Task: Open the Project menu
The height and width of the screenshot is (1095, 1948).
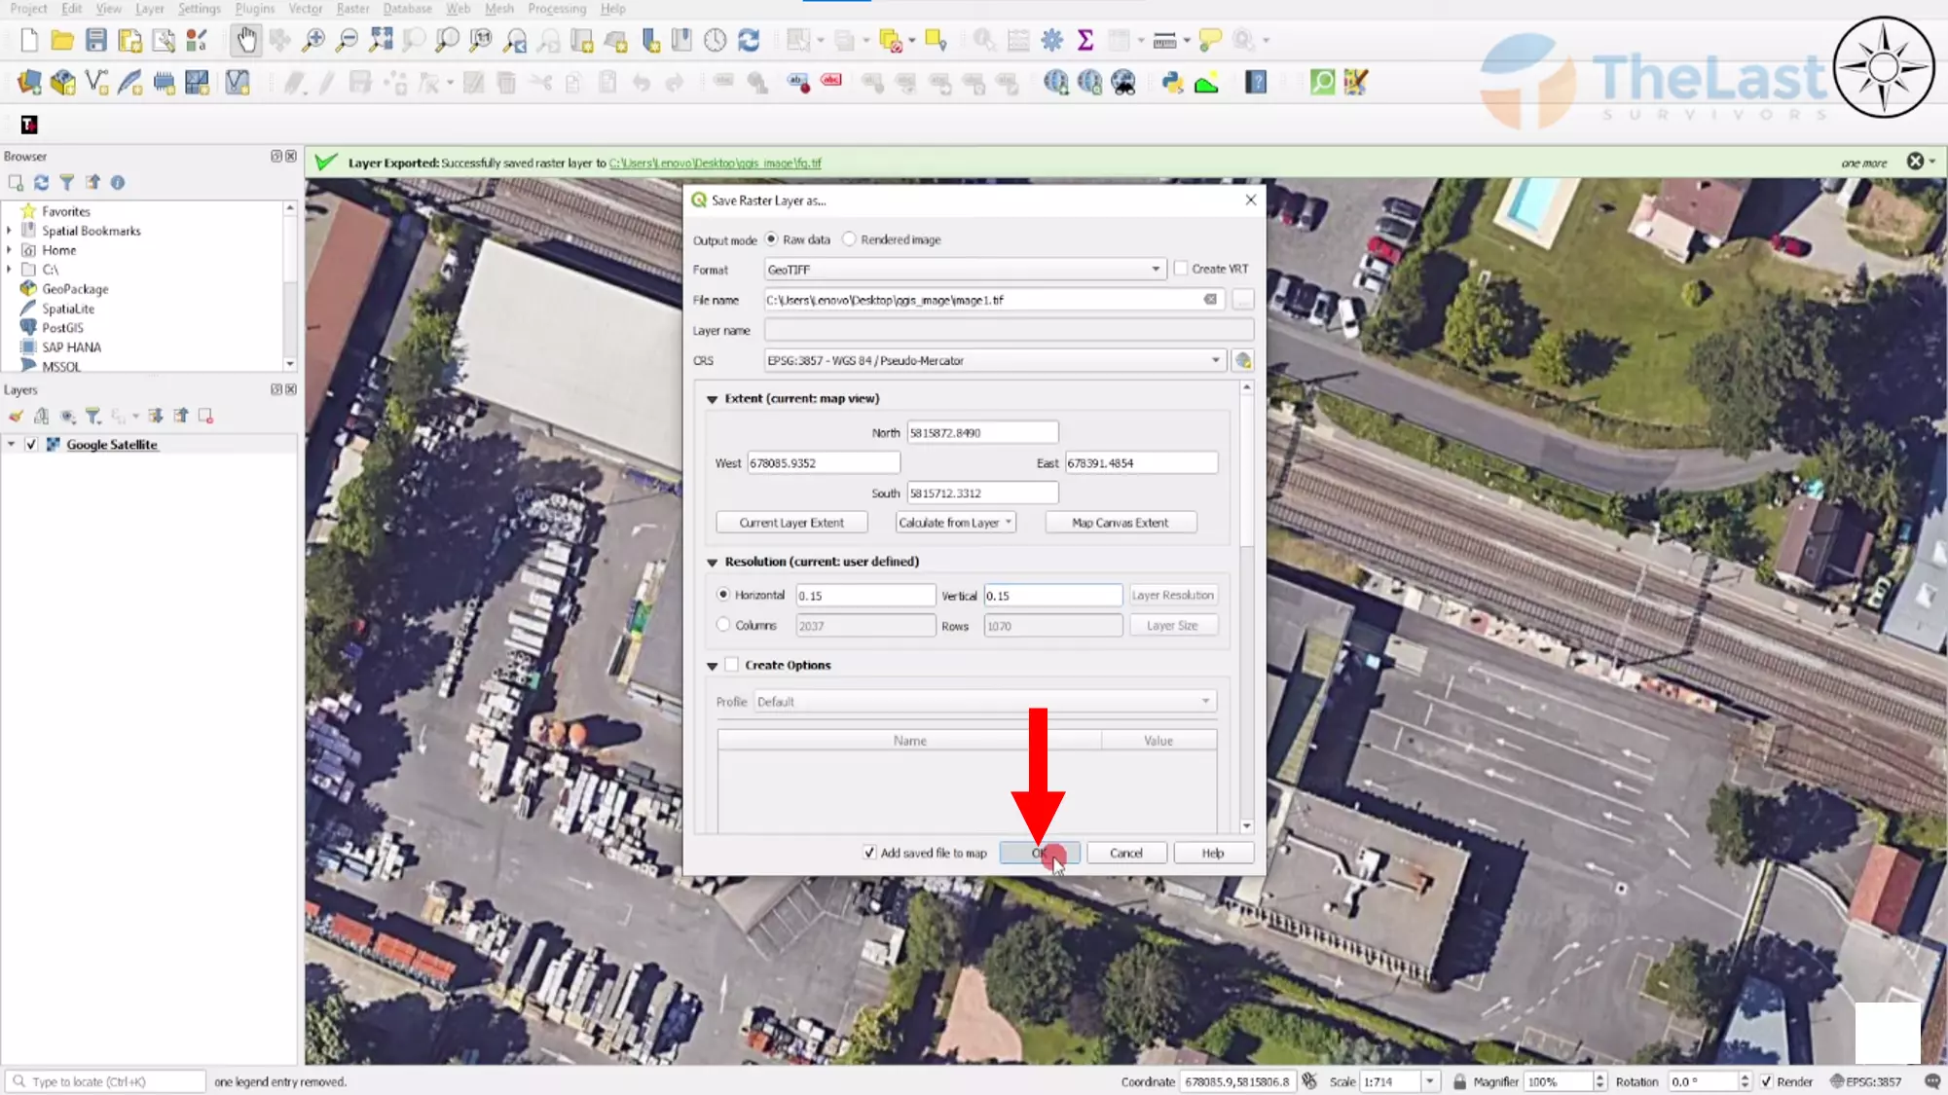Action: click(28, 9)
